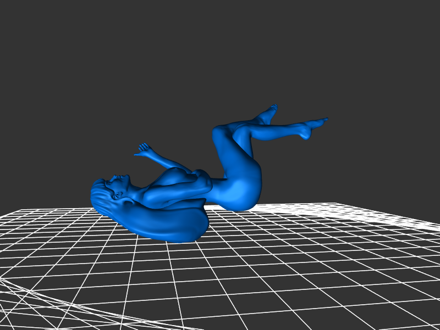Click the empty dark background above the model
Screen dimensions: 440x330
click(220, 55)
